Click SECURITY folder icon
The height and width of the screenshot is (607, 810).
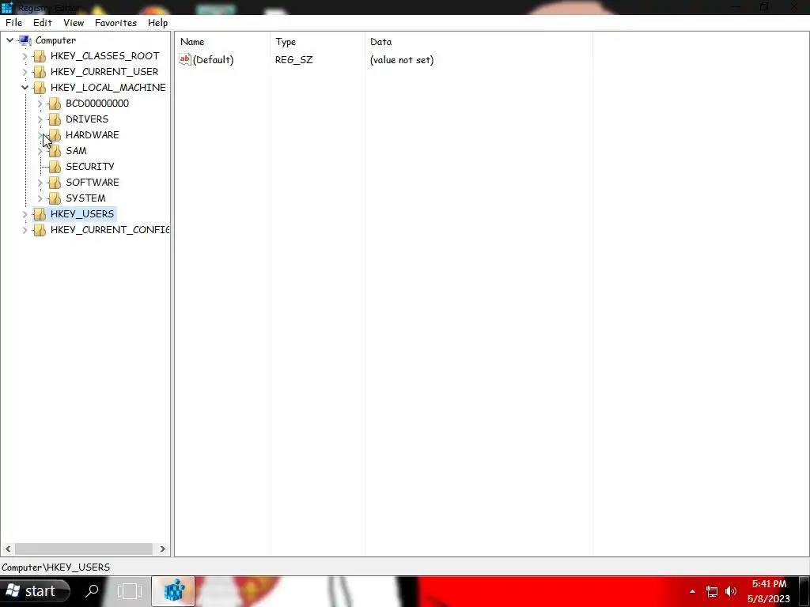(55, 167)
